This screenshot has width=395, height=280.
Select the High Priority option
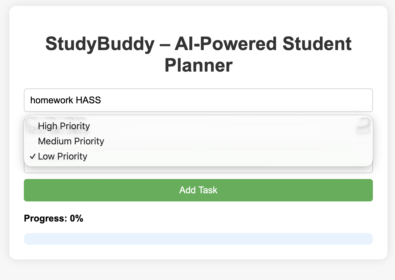[x=64, y=126]
